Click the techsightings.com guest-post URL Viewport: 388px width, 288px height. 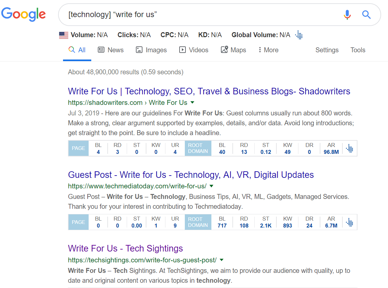(x=142, y=260)
